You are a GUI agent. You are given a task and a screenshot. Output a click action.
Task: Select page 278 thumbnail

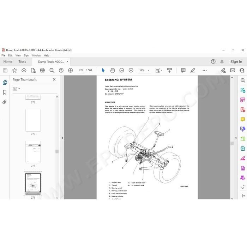pyautogui.click(x=33, y=183)
